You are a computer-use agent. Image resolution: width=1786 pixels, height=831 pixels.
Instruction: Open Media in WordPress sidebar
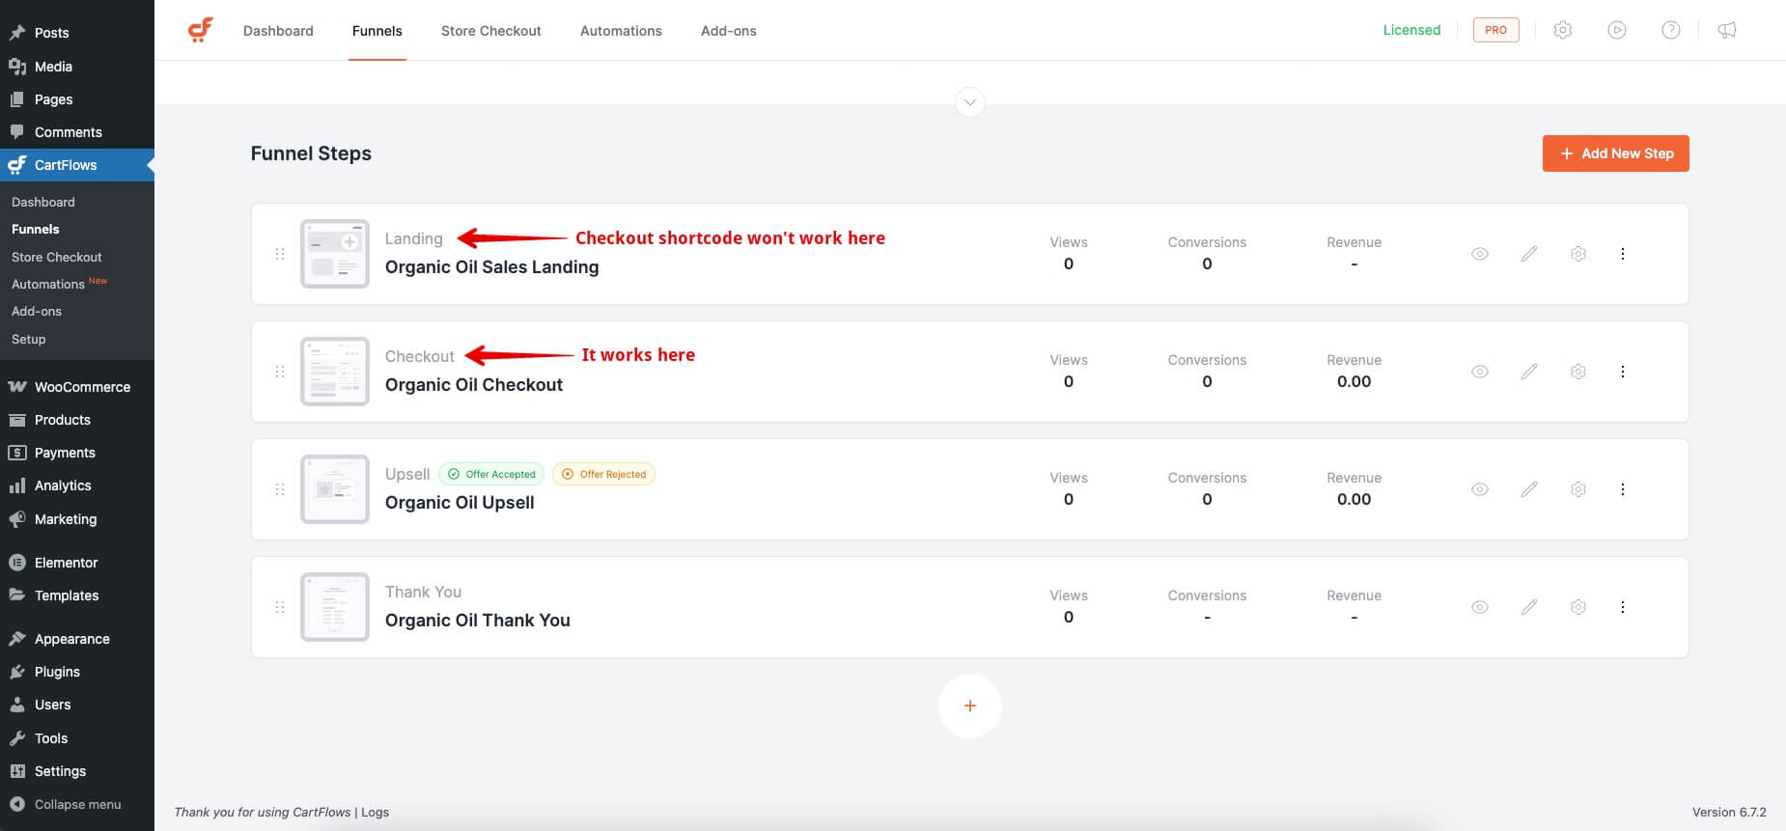pyautogui.click(x=77, y=67)
